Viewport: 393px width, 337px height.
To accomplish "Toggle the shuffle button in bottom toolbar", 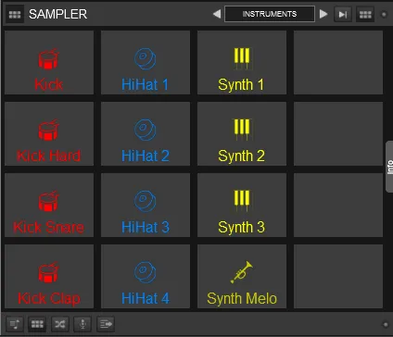I will [60, 324].
